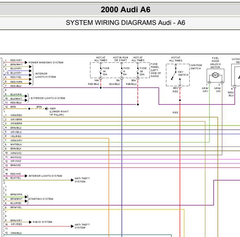Click the arrowhead pointing to Power Windows System

pyautogui.click(x=26, y=62)
